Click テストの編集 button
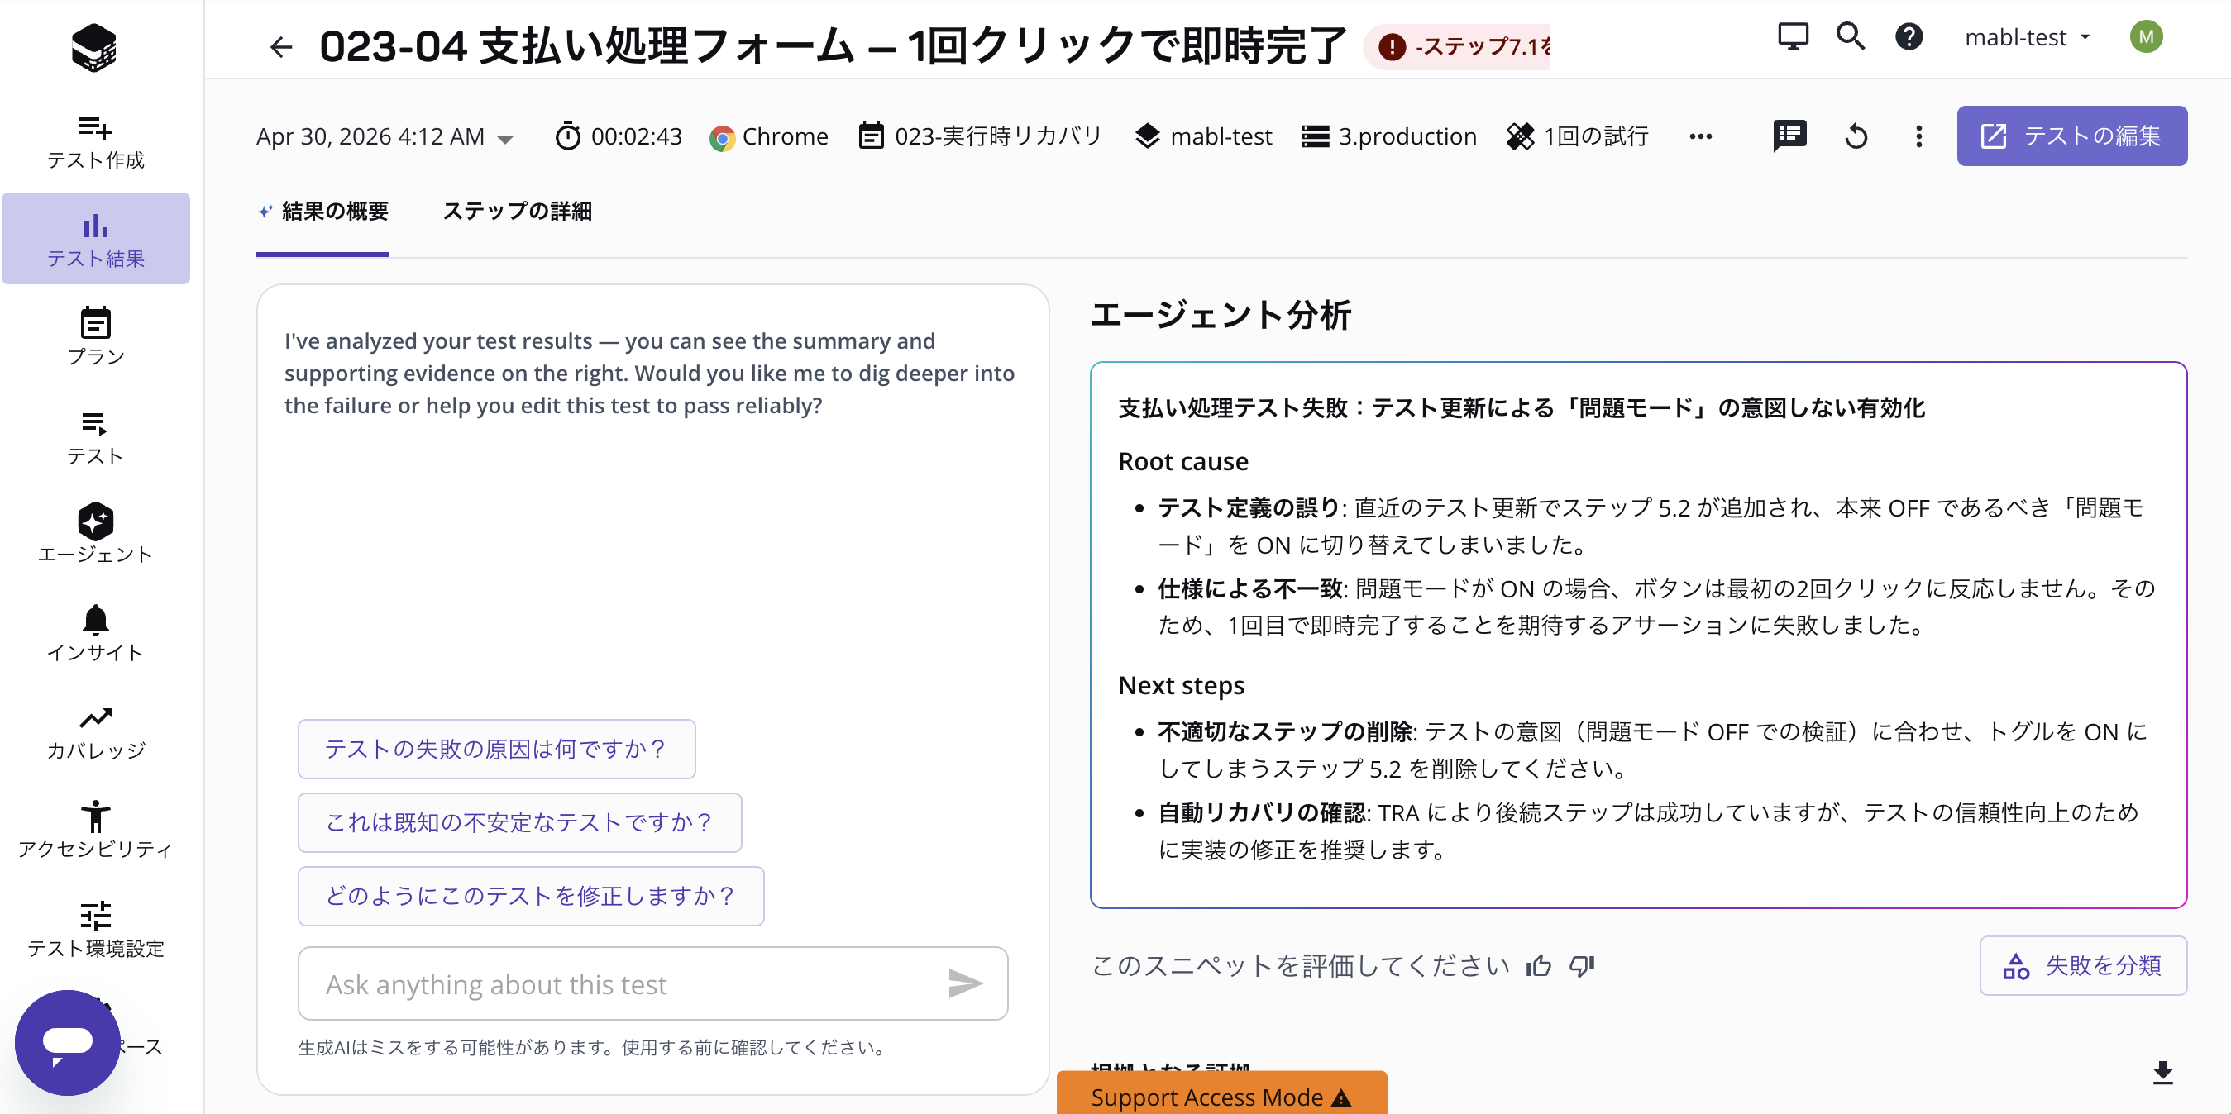2231x1114 pixels. point(2071,136)
